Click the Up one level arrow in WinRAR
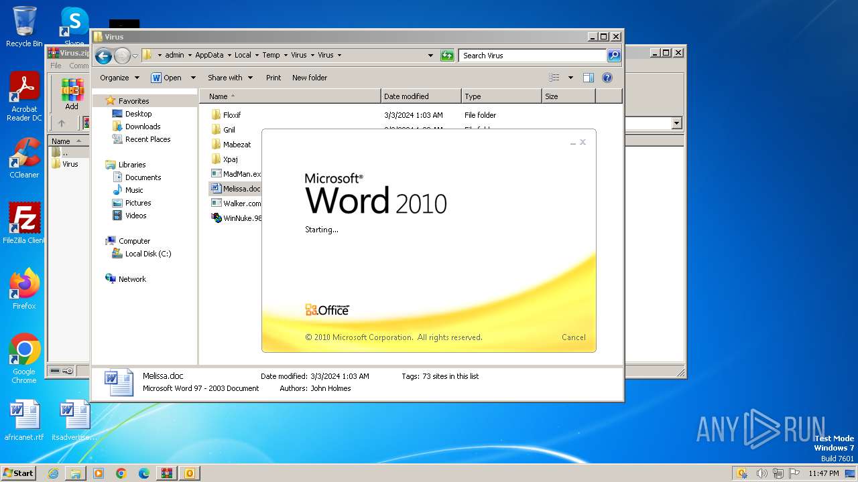The image size is (858, 482). coord(62,123)
